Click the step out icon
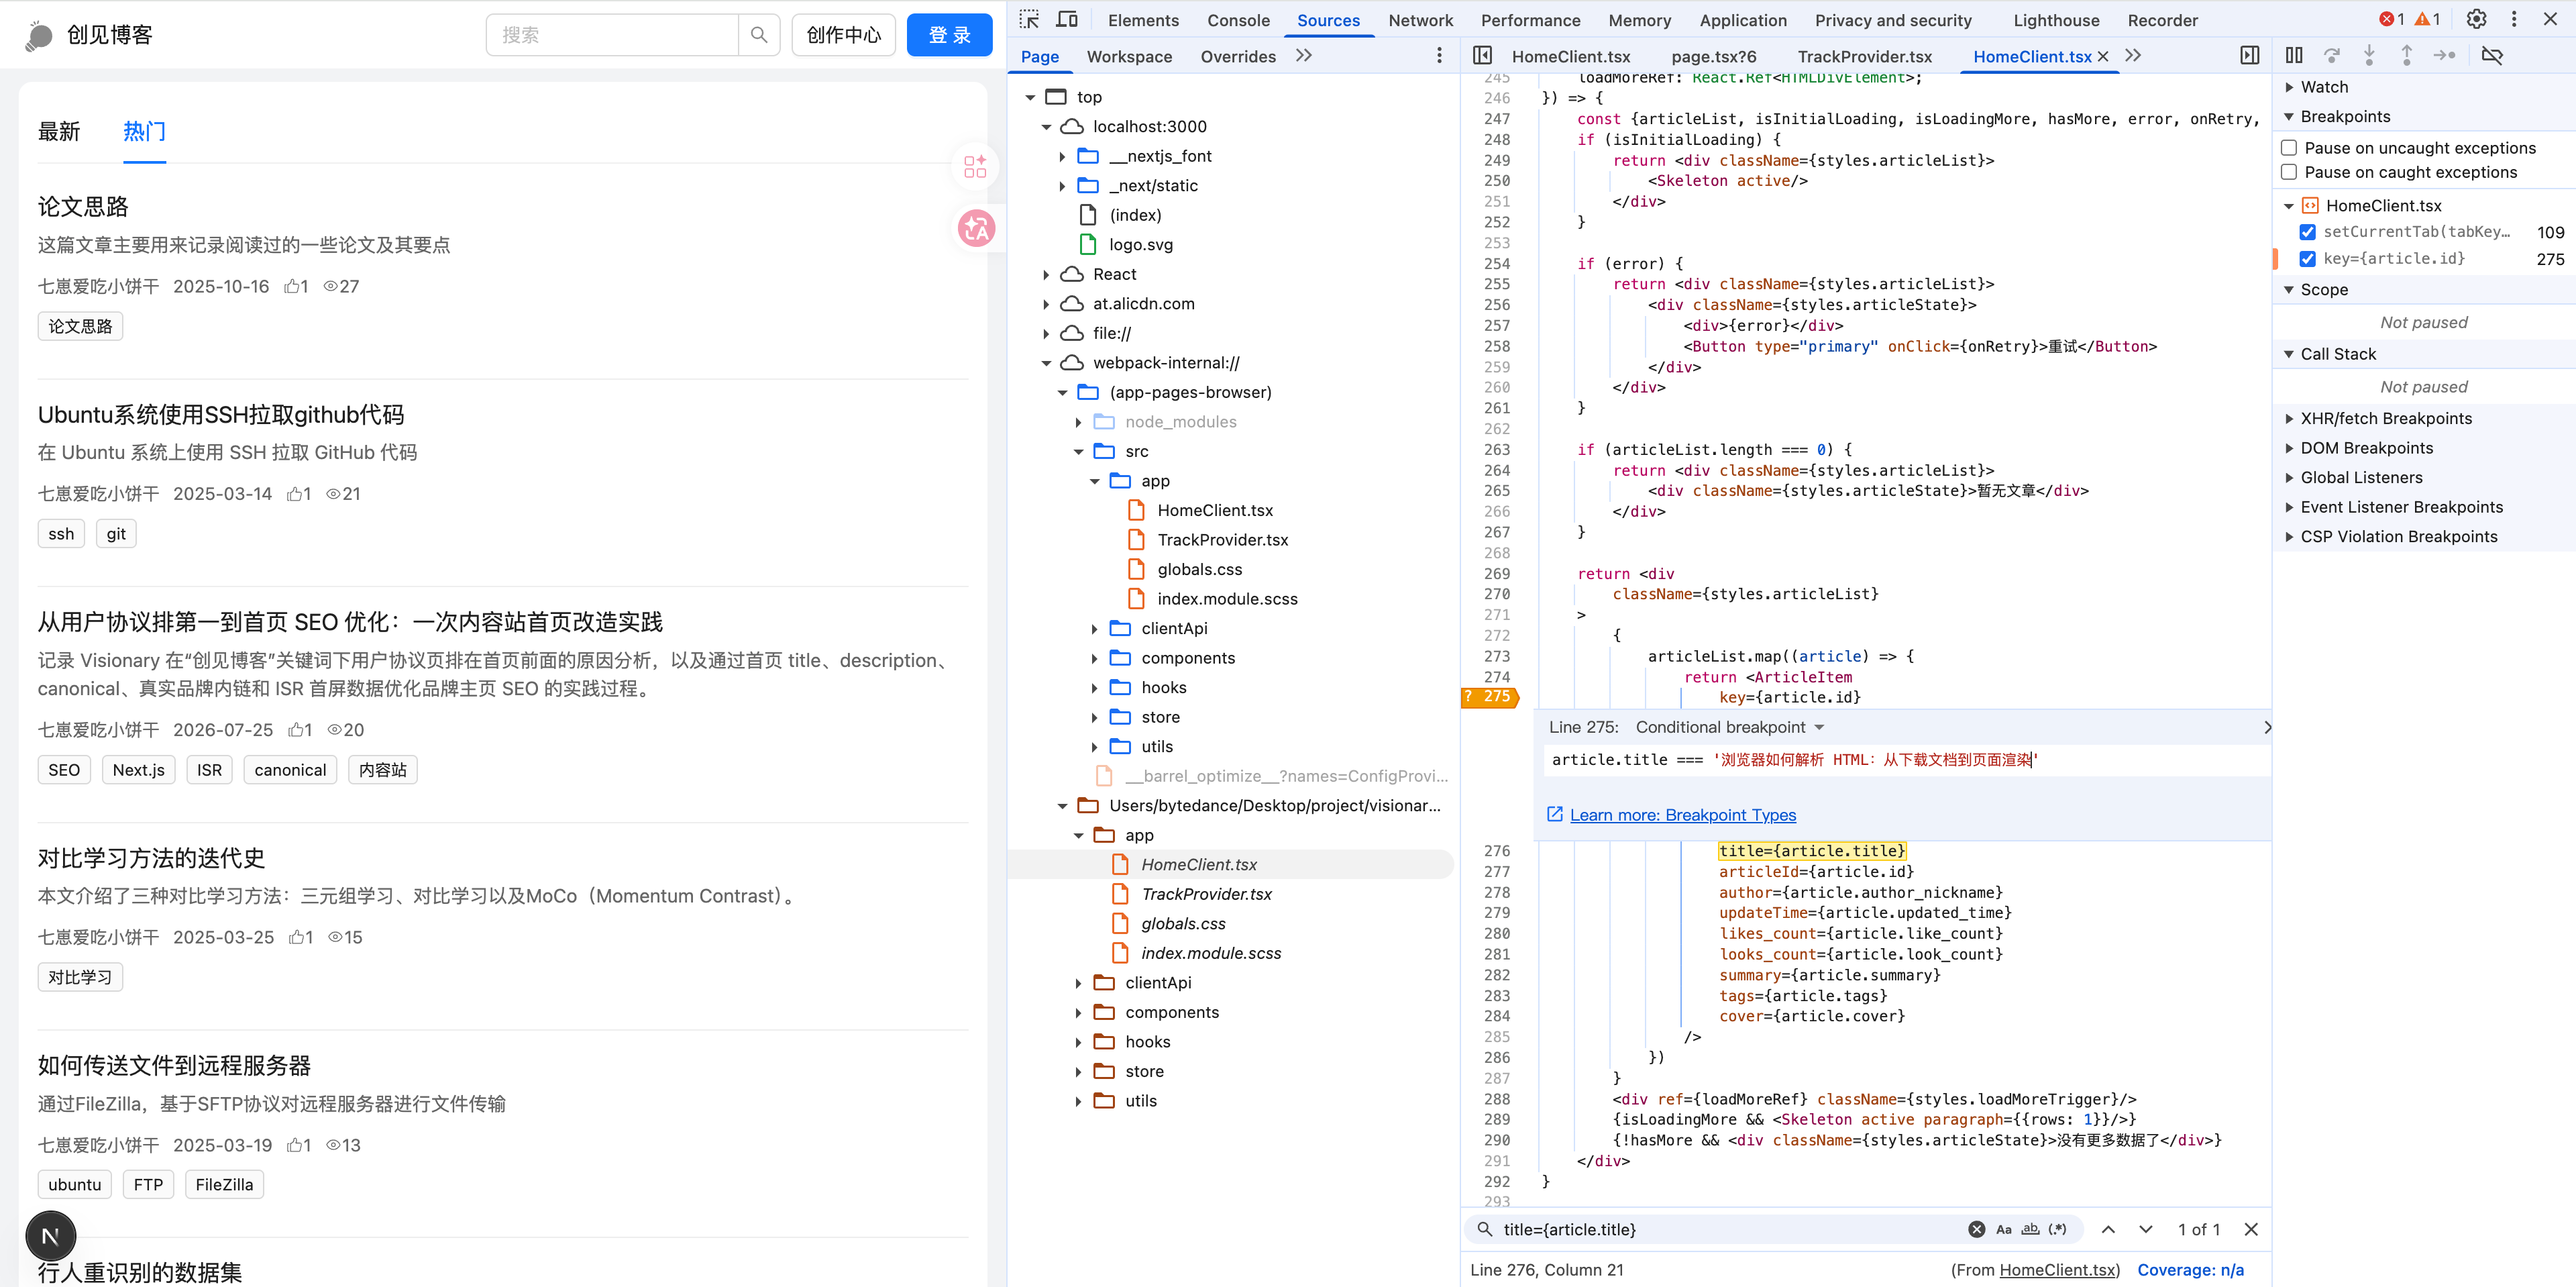The height and width of the screenshot is (1287, 2576). [x=2407, y=56]
